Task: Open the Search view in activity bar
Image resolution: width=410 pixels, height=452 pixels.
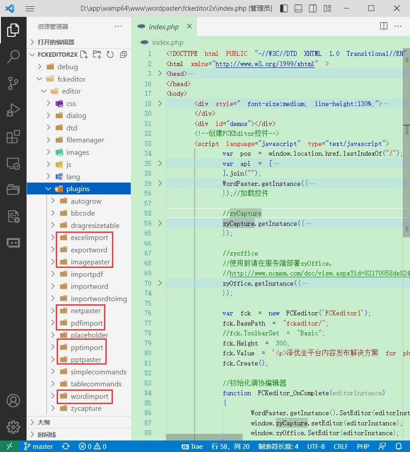Action: pos(13,56)
